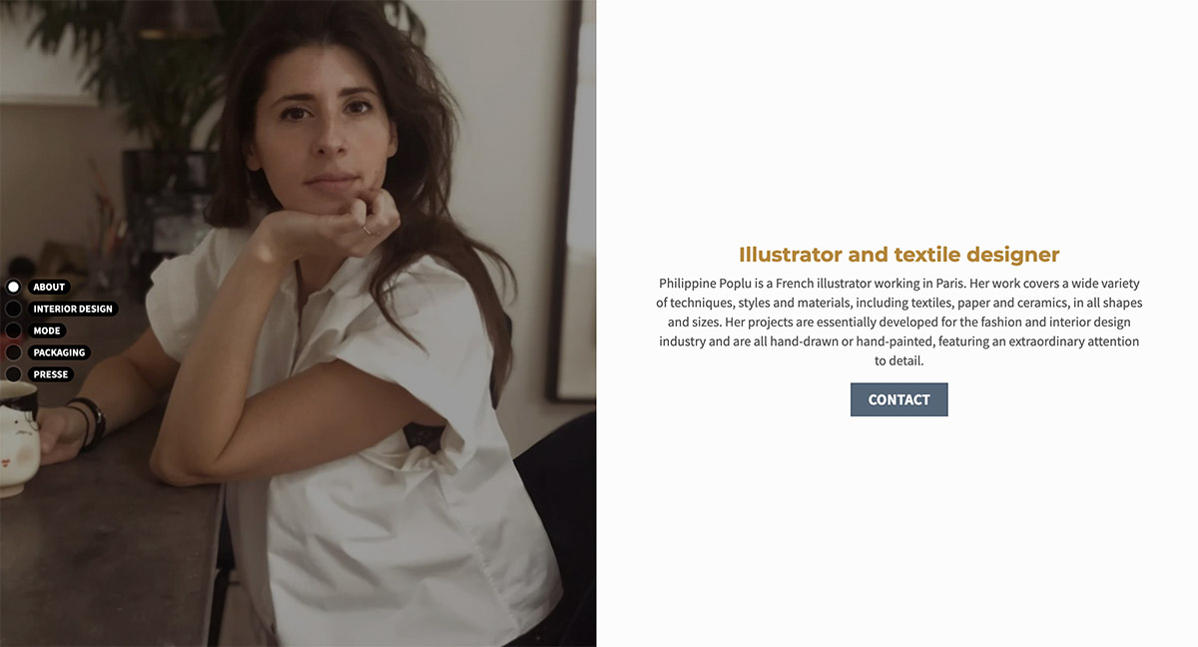Navigate to the MODE label
1198x647 pixels.
coord(47,330)
